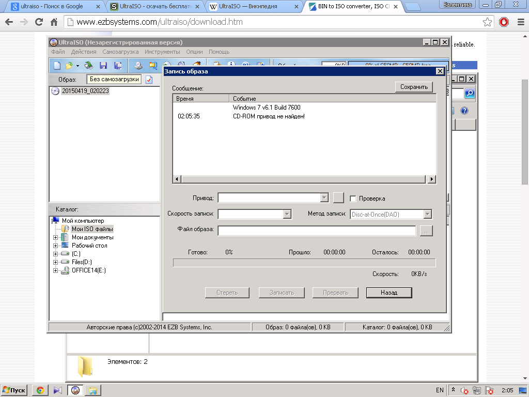Viewport: 529px width, 397px height.
Task: Click the Action Center flag tray icon
Action: tap(489, 390)
